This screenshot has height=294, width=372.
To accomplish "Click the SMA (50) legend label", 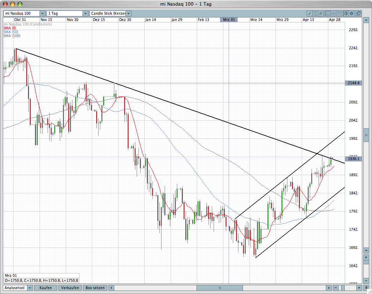I will click(11, 32).
